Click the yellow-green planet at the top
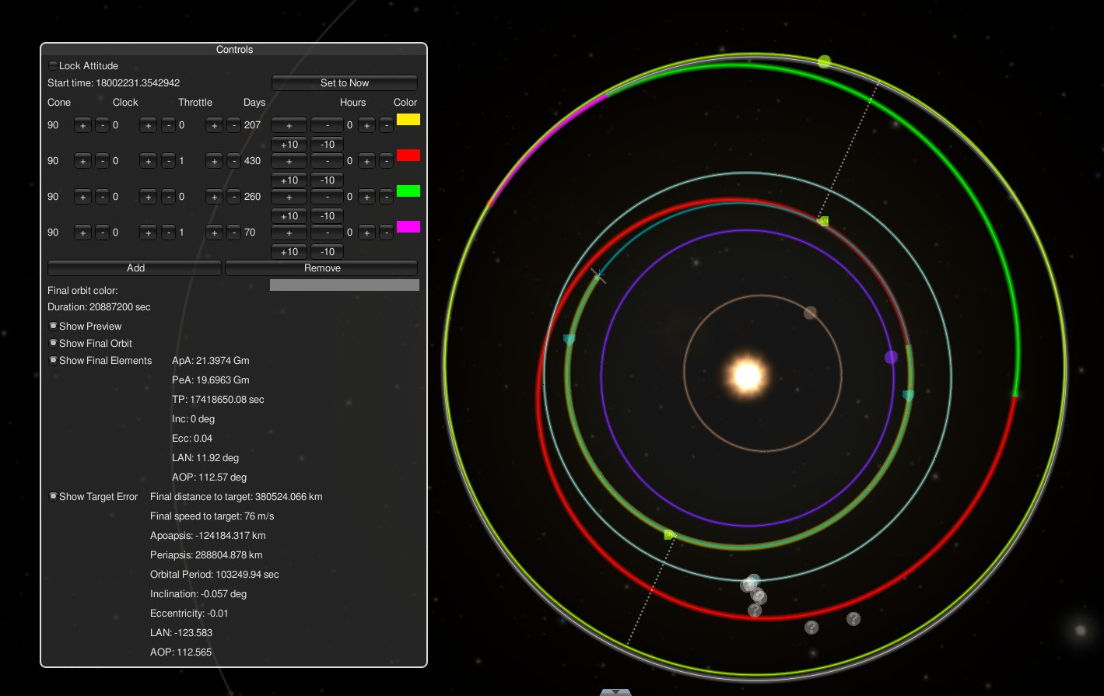 click(825, 61)
